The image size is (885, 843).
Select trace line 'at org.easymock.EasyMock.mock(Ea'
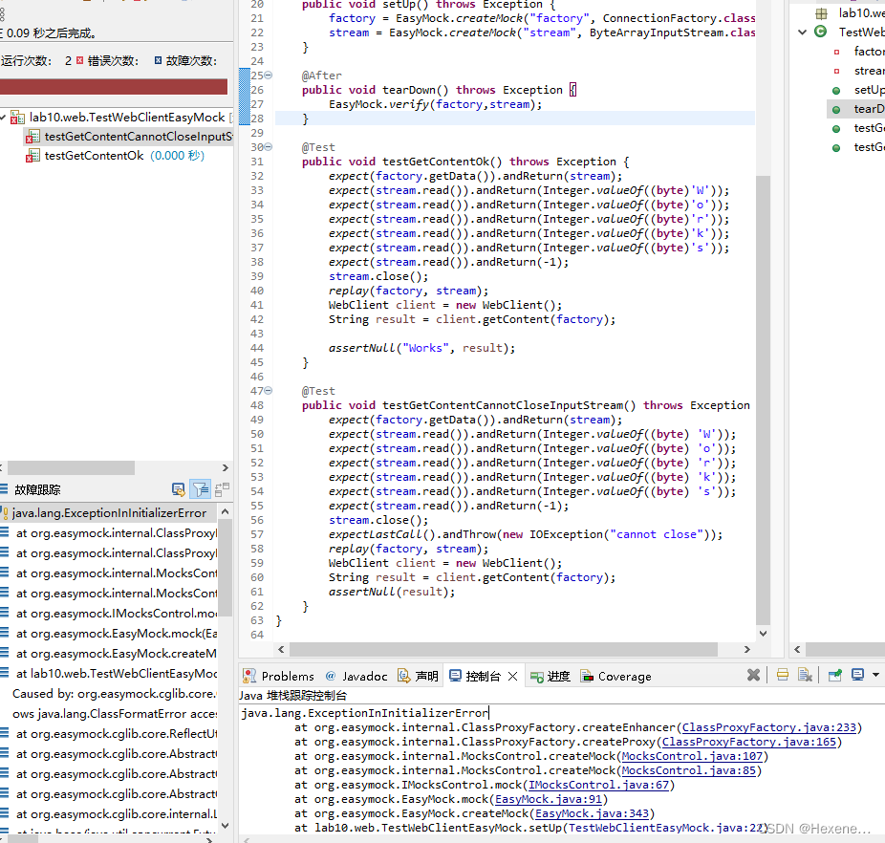108,634
